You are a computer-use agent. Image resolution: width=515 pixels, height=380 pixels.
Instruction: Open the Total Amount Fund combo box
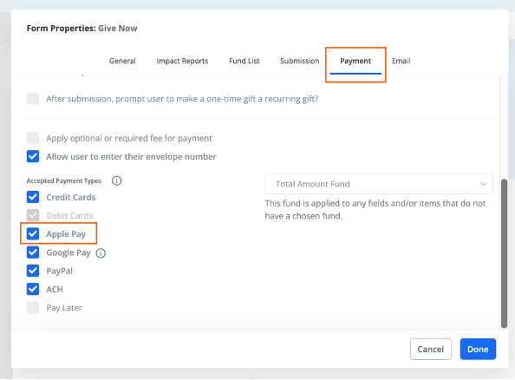379,184
